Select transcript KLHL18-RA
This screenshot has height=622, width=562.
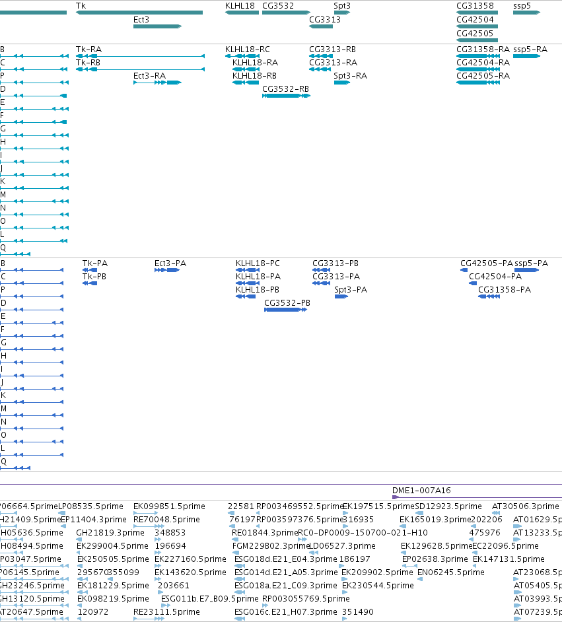pos(246,69)
